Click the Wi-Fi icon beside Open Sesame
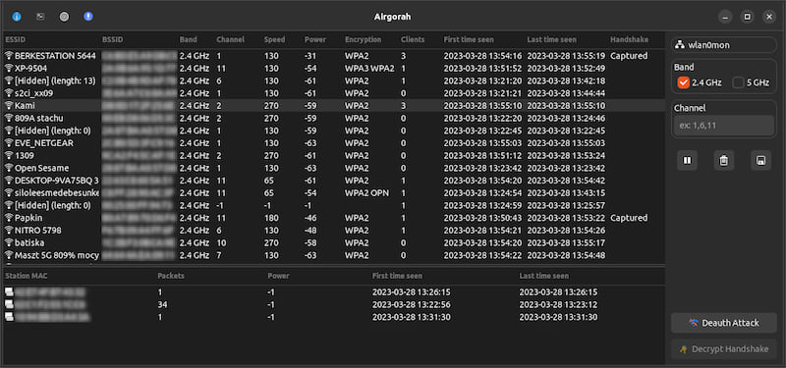This screenshot has width=786, height=368. [9, 168]
